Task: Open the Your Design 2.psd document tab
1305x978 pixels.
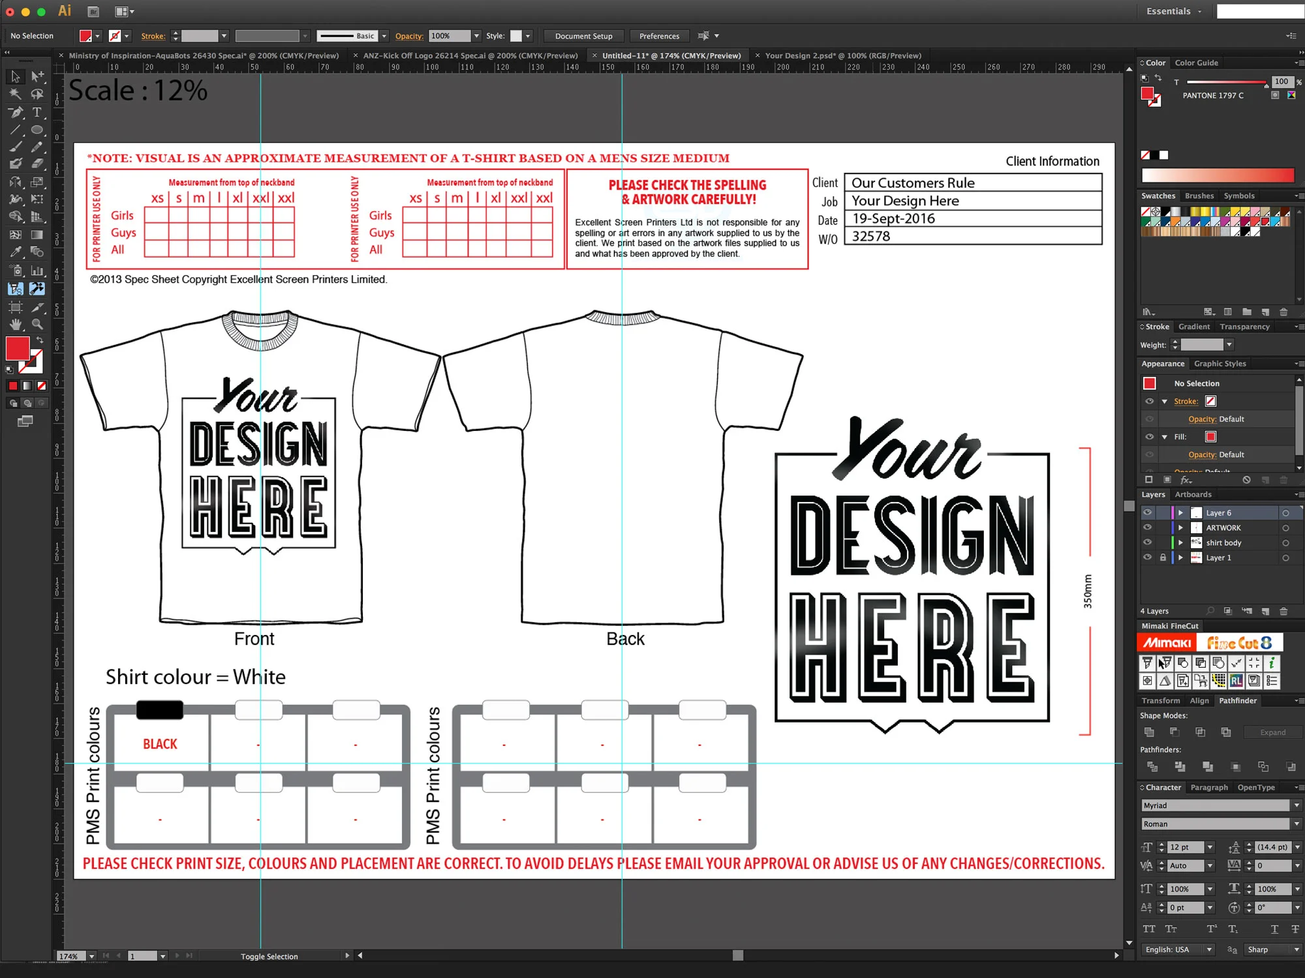Action: pyautogui.click(x=842, y=55)
